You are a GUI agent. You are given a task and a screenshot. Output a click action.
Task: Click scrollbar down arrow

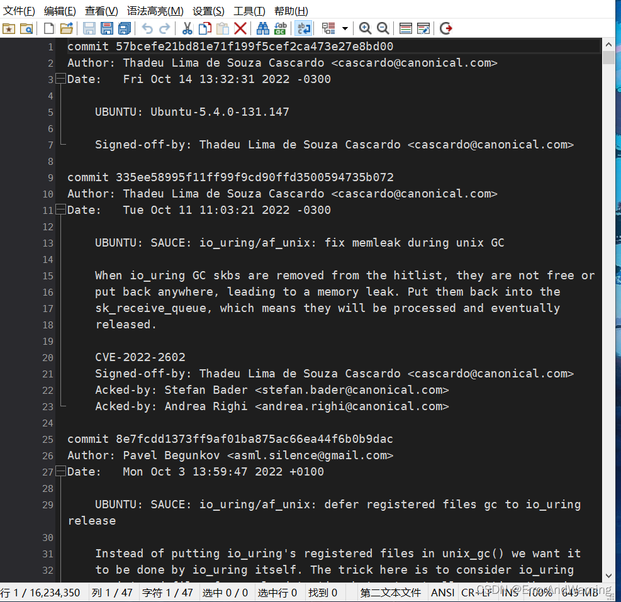[608, 576]
